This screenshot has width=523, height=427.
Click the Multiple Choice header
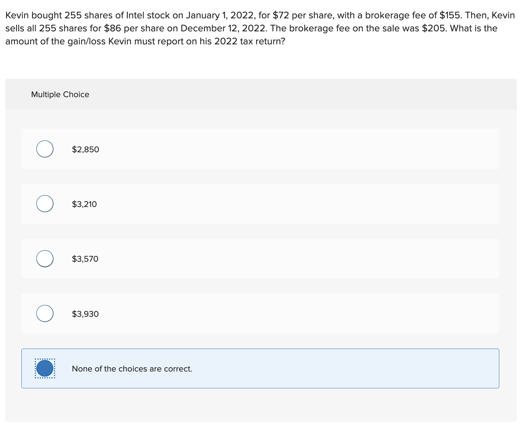[x=60, y=94]
